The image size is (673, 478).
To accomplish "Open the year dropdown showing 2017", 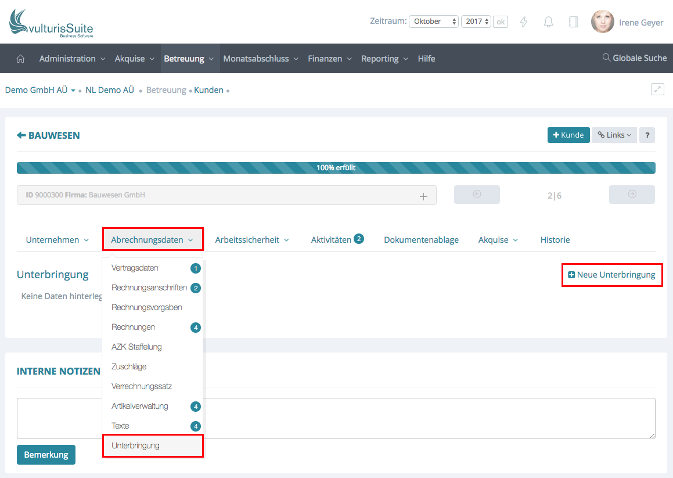I will coord(476,21).
